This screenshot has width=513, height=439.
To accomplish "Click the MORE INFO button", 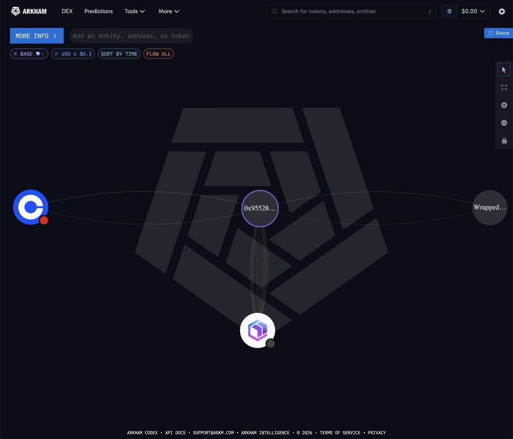I will [x=37, y=36].
